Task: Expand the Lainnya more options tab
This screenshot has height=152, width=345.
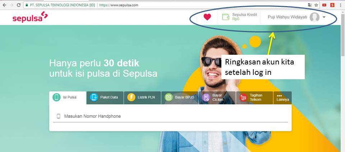Action: 282,98
